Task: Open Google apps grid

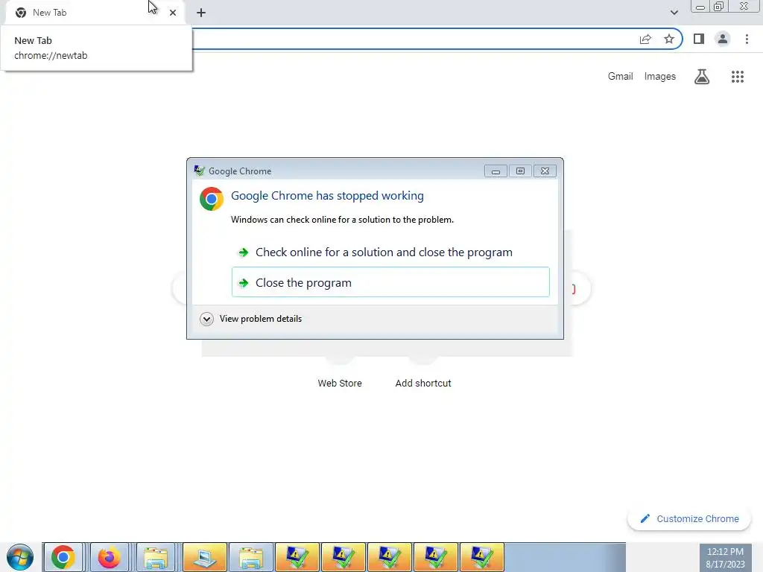Action: [737, 77]
